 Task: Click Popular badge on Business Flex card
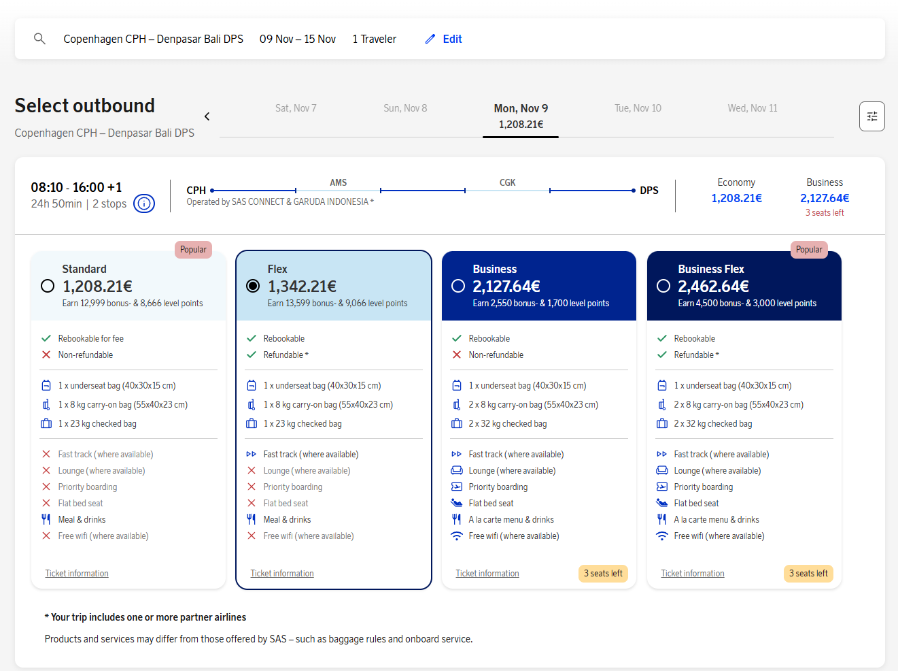(809, 250)
